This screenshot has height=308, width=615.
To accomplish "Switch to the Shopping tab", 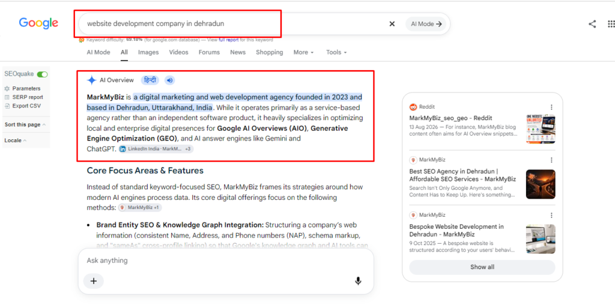I will coord(270,52).
